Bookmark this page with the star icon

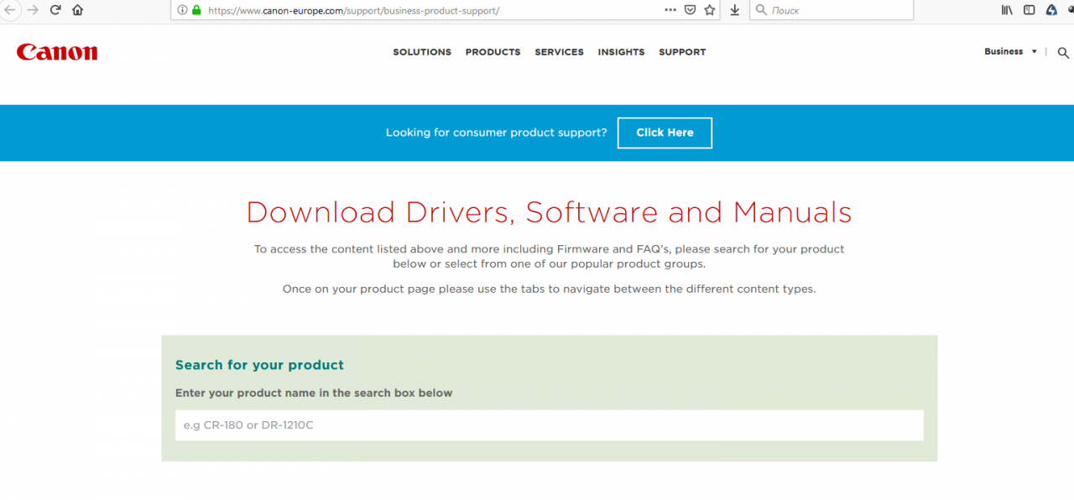(x=710, y=10)
